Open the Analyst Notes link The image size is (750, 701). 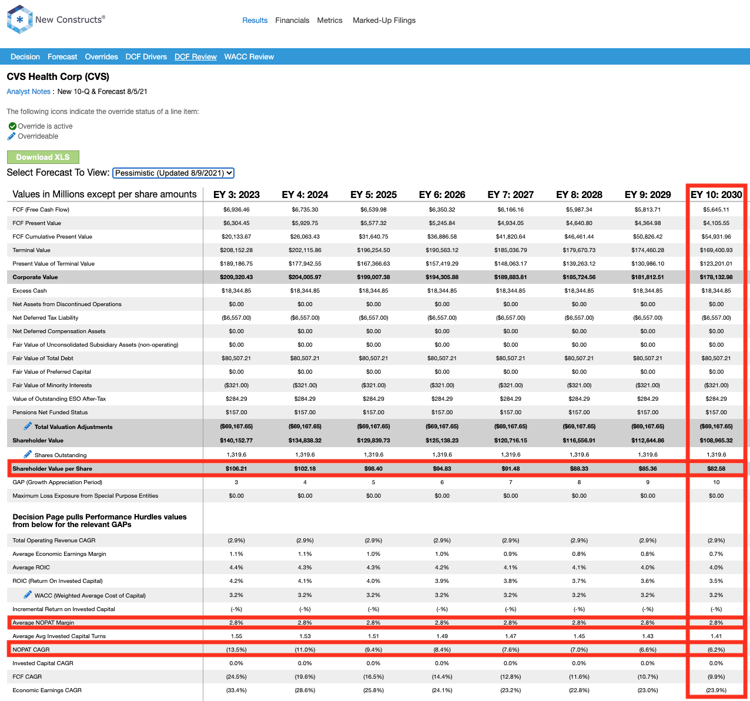pyautogui.click(x=29, y=92)
